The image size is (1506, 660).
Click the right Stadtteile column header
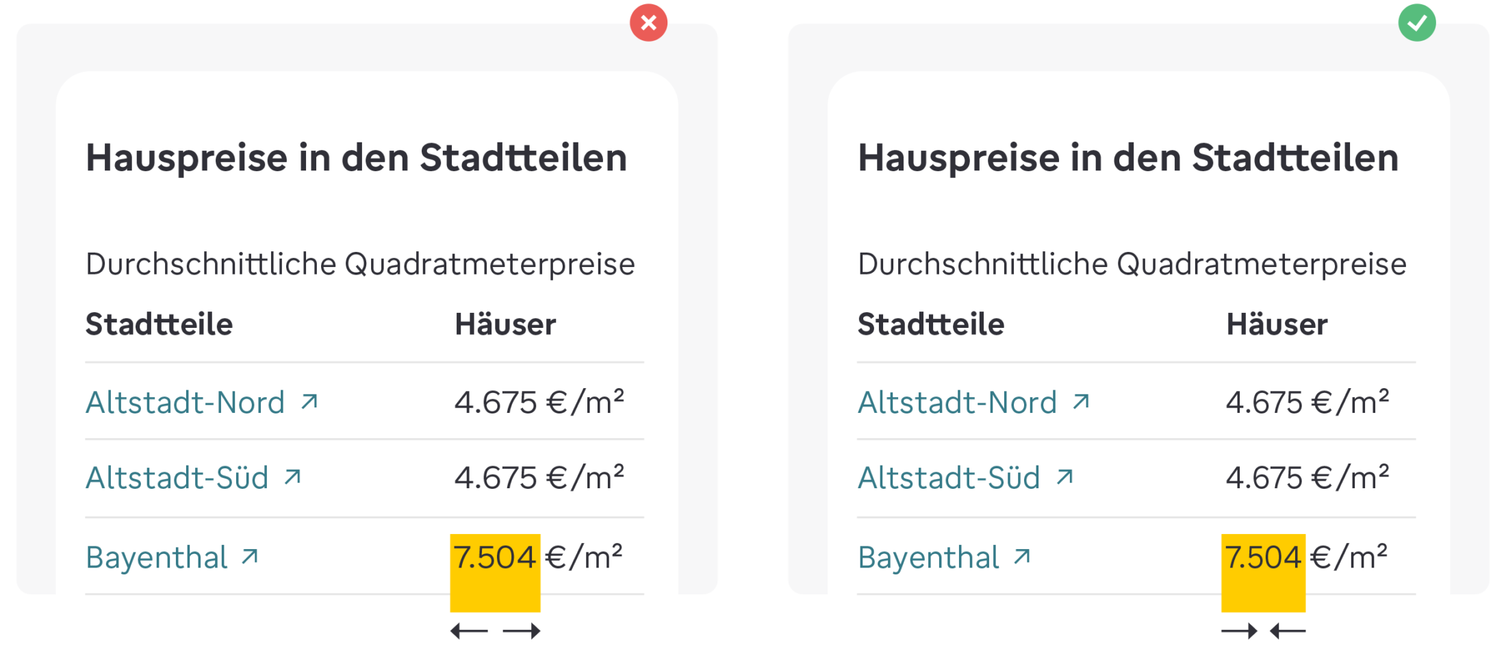tap(931, 324)
